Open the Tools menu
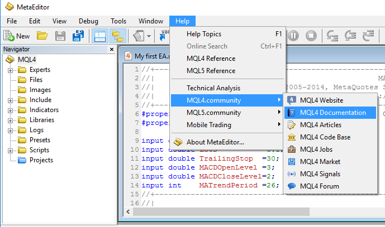 coord(118,21)
